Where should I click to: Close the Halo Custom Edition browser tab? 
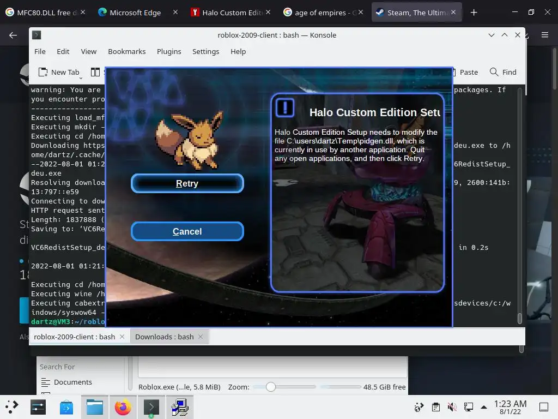(268, 12)
